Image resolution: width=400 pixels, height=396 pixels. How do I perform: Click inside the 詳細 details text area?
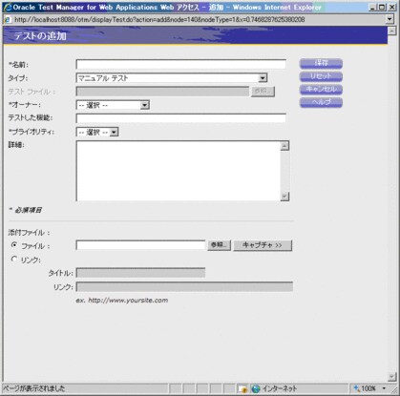click(x=179, y=171)
